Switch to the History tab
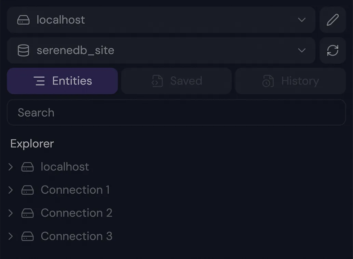 [x=290, y=81]
